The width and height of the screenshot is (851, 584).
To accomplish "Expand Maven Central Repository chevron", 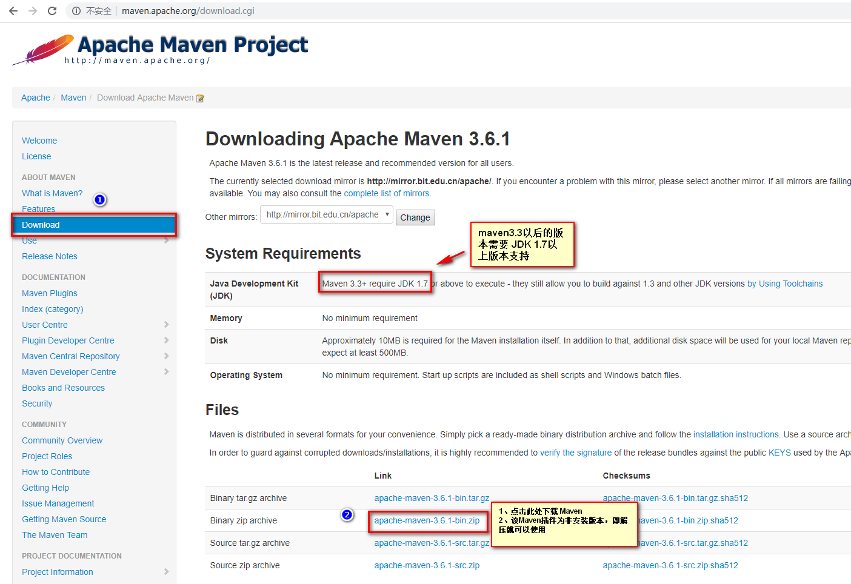I will (x=167, y=356).
